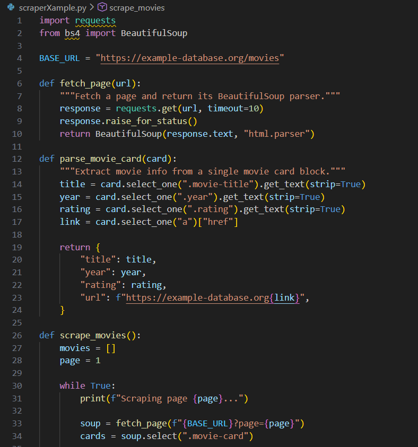Click the breadcrumb chevron separator
This screenshot has height=447, width=418.
coord(91,8)
